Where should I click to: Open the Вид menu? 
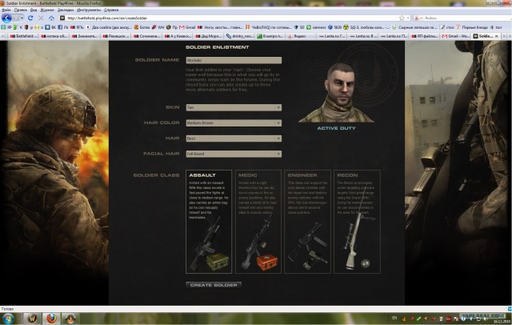[34, 10]
